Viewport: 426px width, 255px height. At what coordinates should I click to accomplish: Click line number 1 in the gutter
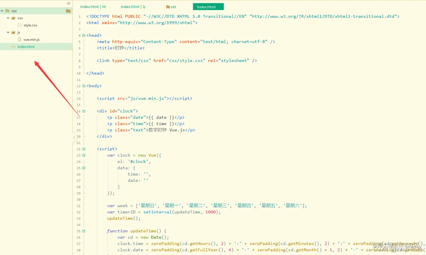click(x=80, y=17)
